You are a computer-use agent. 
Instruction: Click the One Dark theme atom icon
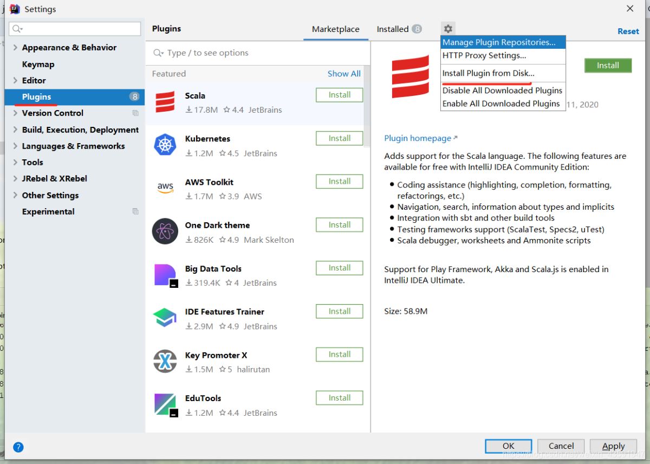click(165, 231)
